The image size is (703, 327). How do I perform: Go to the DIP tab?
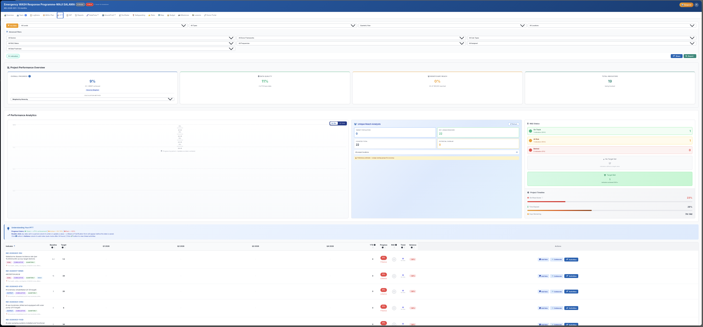click(x=69, y=15)
